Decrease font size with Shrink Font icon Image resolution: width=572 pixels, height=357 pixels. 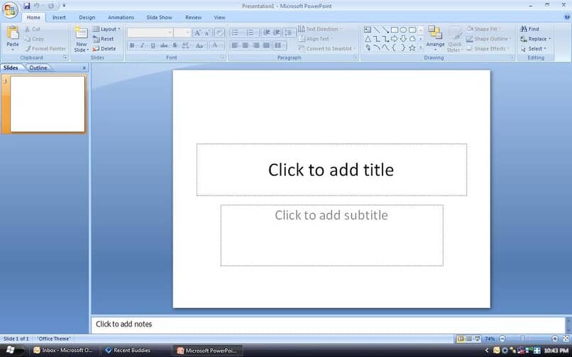[x=207, y=33]
